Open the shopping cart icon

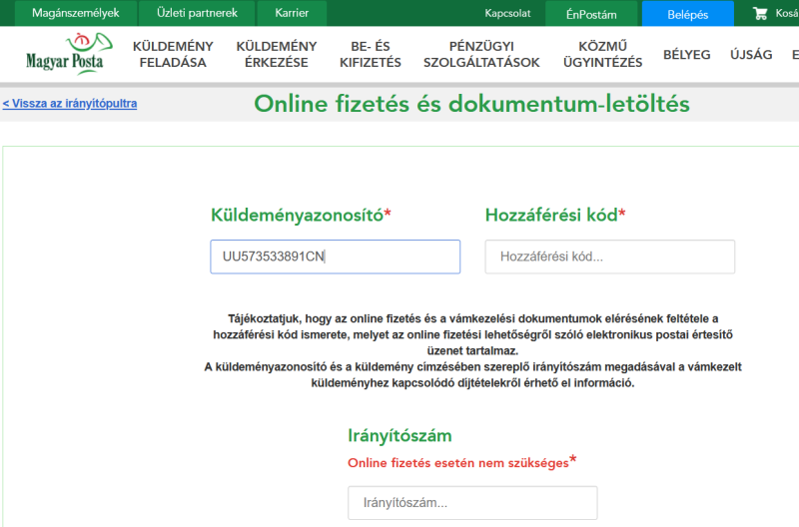click(760, 14)
